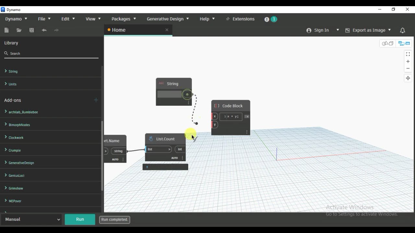The height and width of the screenshot is (233, 415).
Task: Click the Sign In link
Action: point(322,30)
